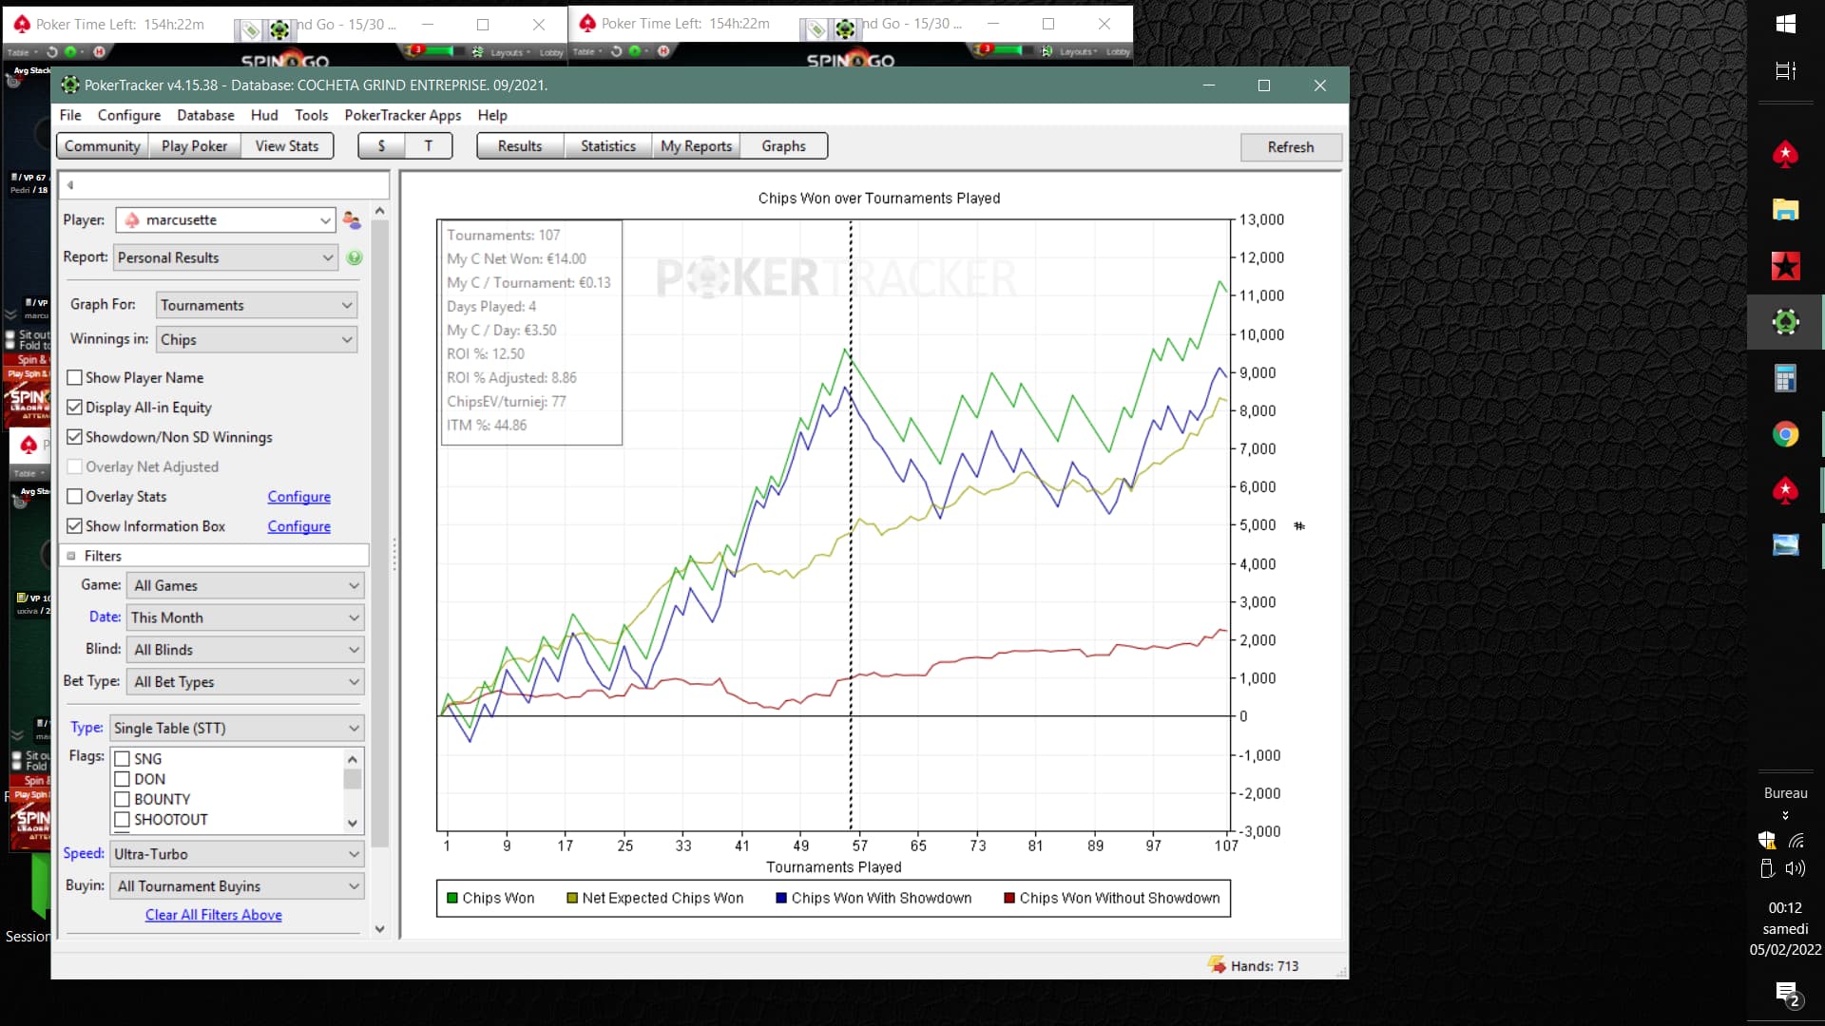
Task: Click PokerTracker chip icon in right window title
Action: (x=844, y=29)
